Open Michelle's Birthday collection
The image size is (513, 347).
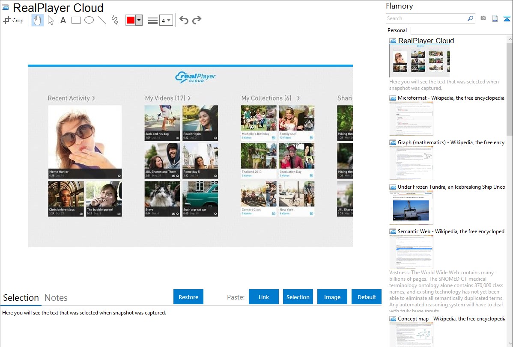[x=259, y=123]
